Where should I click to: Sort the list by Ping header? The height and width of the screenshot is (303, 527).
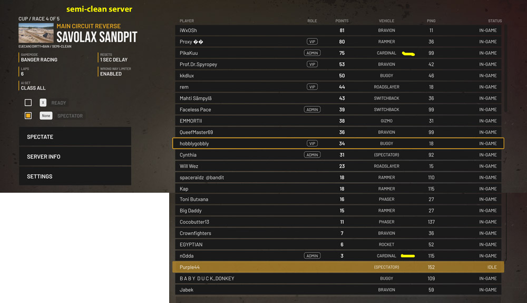(431, 21)
